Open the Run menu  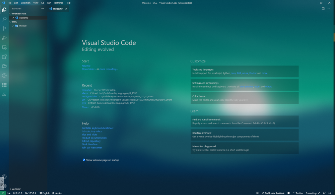(49, 3)
